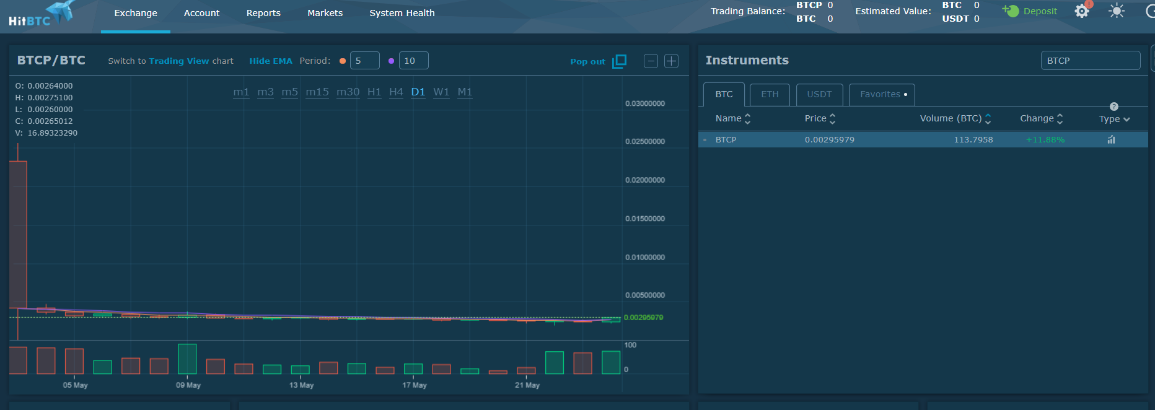Open settings via the gear icon
The width and height of the screenshot is (1155, 410).
(x=1082, y=11)
